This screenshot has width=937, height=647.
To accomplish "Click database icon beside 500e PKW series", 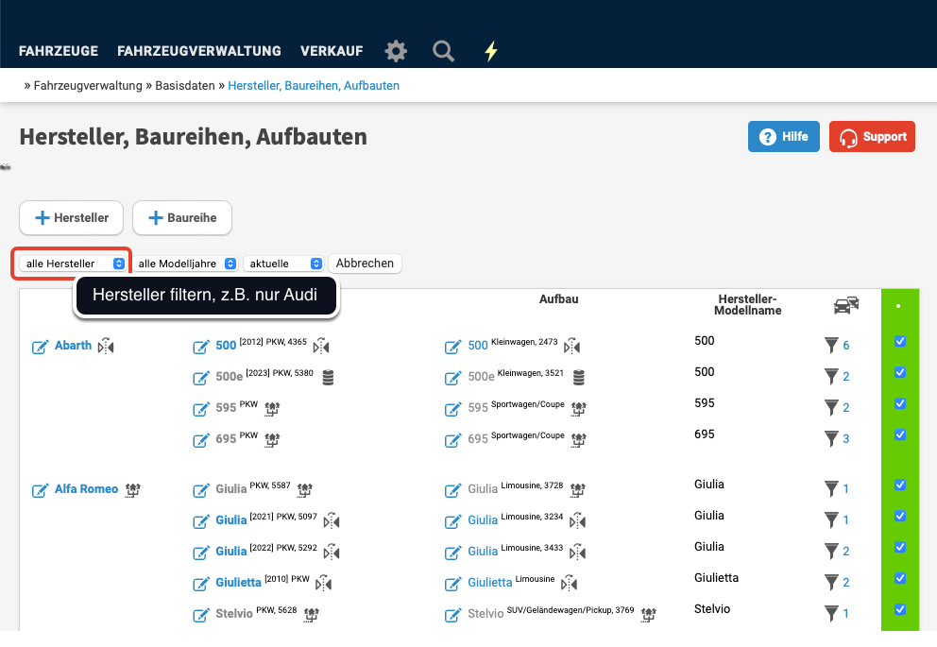I will (x=328, y=378).
